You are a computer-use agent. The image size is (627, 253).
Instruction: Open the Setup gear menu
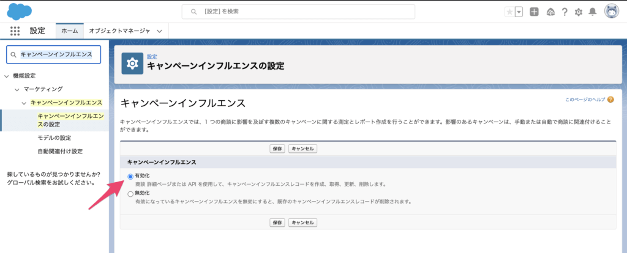click(578, 12)
